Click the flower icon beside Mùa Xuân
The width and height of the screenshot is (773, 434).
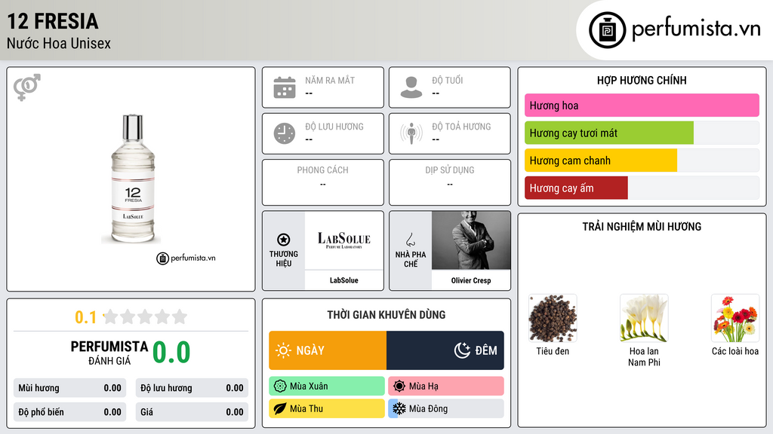[280, 387]
